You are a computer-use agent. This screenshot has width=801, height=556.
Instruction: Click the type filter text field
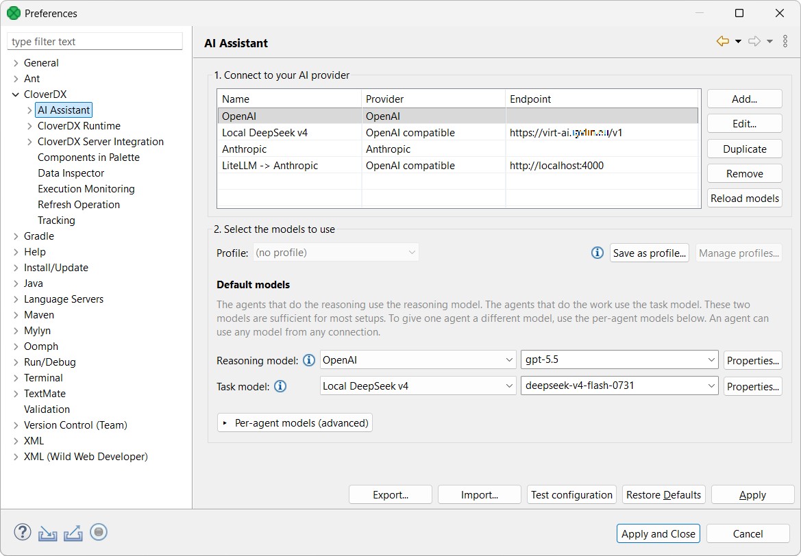pos(95,41)
